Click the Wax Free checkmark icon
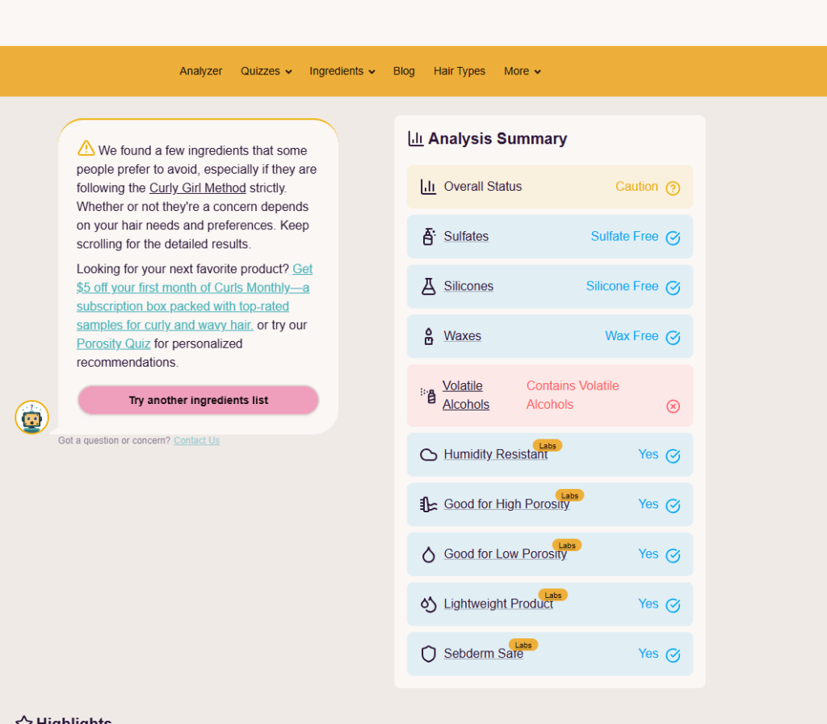The width and height of the screenshot is (827, 724). pos(673,337)
